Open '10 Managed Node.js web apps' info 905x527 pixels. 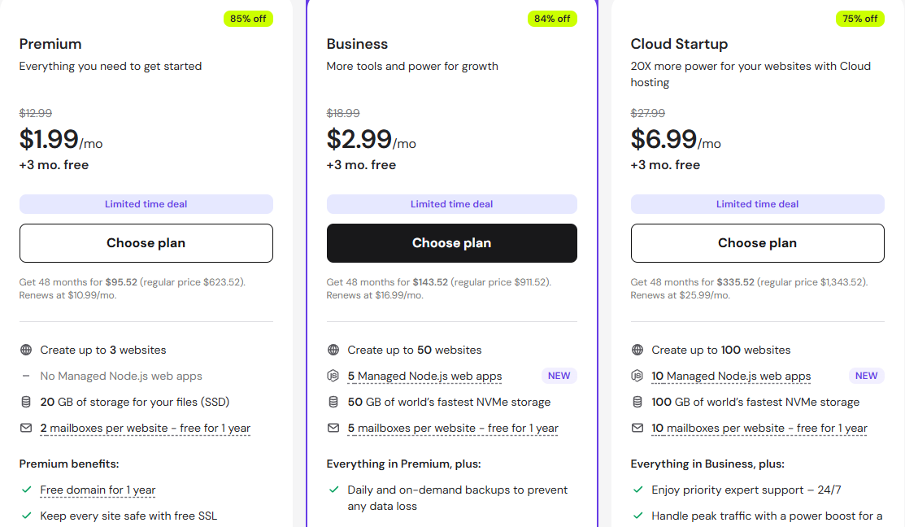[731, 377]
